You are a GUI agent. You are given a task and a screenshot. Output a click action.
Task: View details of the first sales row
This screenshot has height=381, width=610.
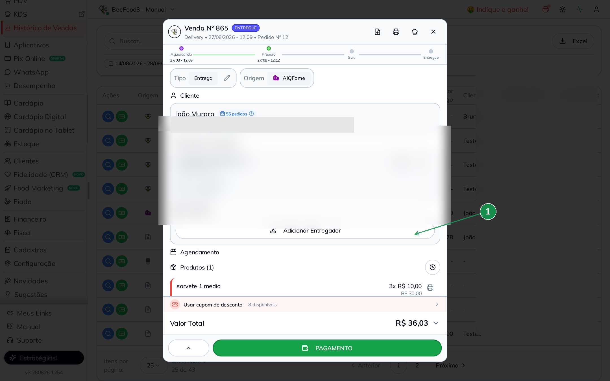tap(108, 116)
